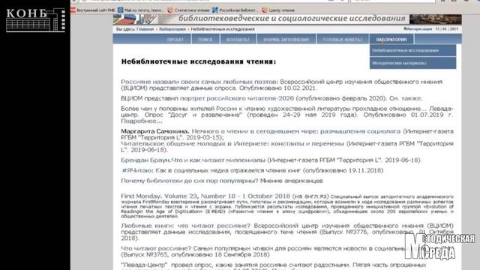This screenshot has width=480, height=270.
Task: Open 'ВЦИОМ представил портрет российского читателя-2020' link
Action: click(207, 98)
